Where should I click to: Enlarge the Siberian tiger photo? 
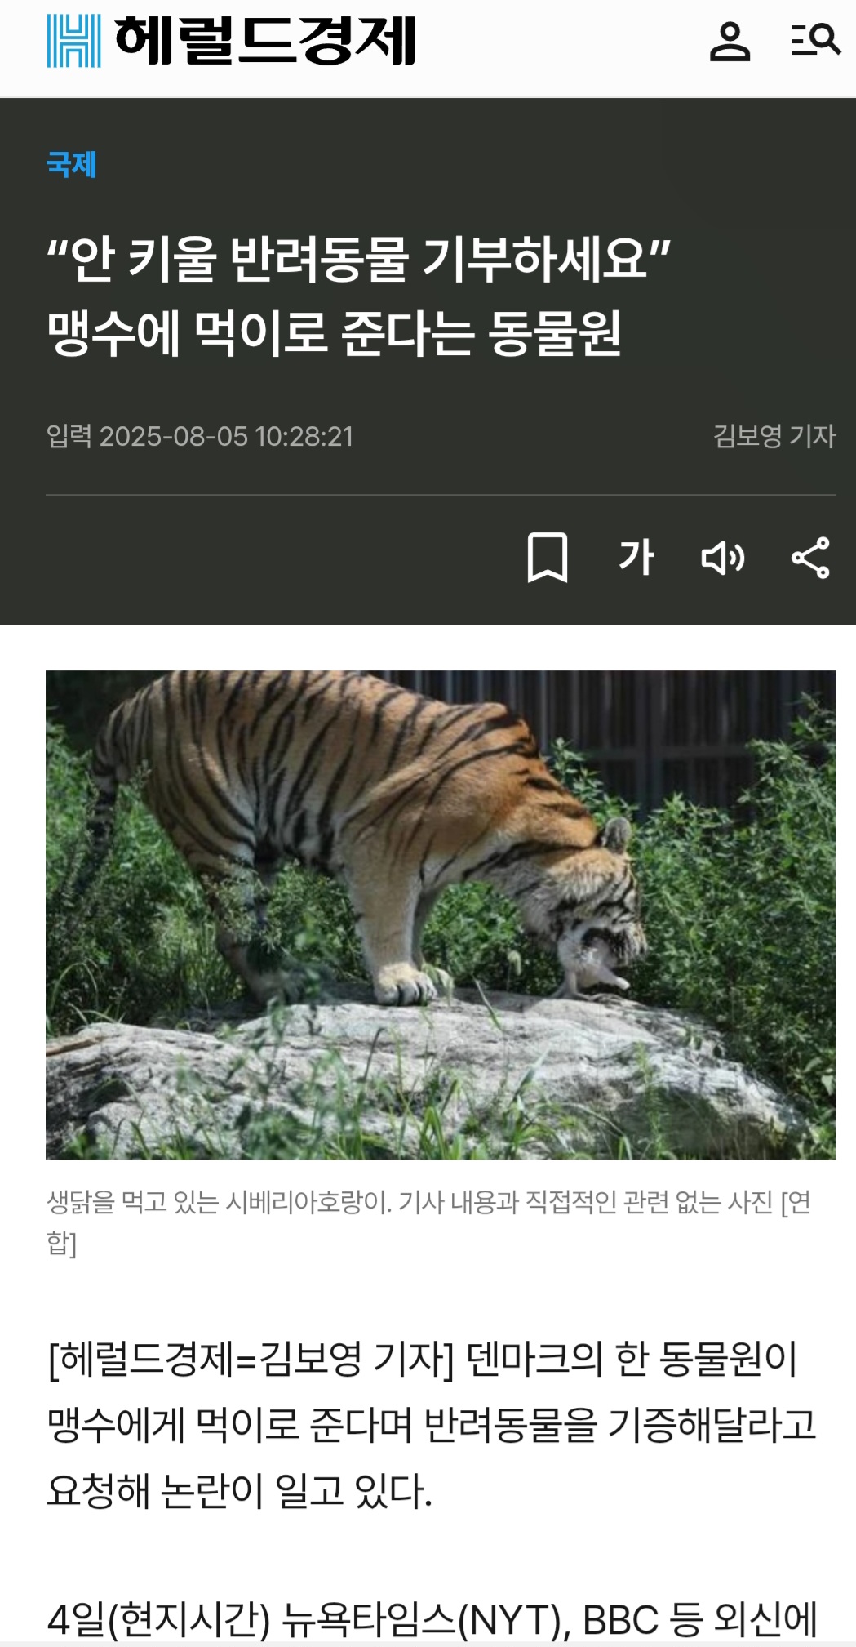point(441,915)
